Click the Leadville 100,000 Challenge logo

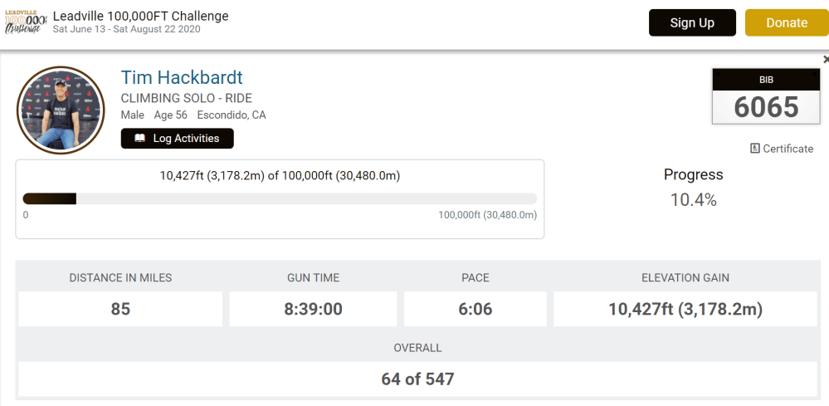[x=25, y=22]
